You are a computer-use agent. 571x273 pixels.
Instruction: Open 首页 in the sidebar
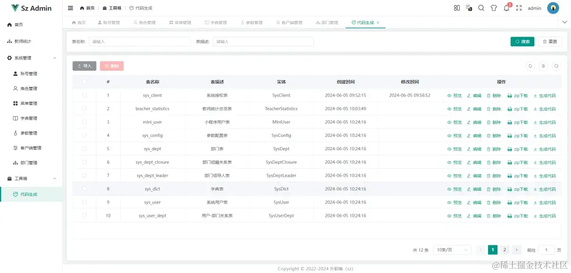point(31,25)
